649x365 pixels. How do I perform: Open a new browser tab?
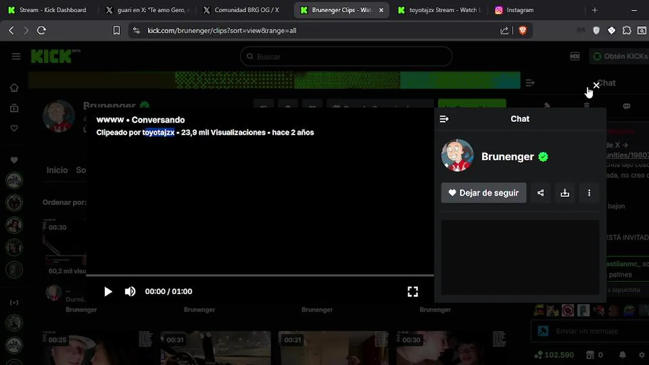595,10
